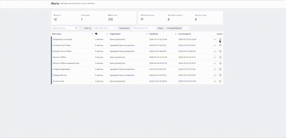Resolve the Temperature is too high alert
286x138 pixels.
point(215,39)
